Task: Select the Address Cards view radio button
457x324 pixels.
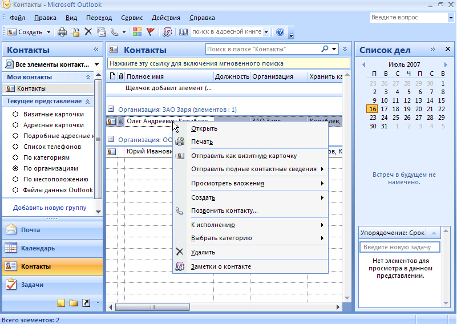Action: [15, 125]
